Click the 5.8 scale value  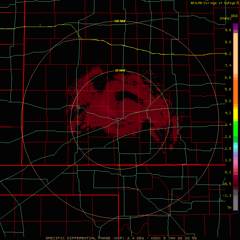(228, 89)
